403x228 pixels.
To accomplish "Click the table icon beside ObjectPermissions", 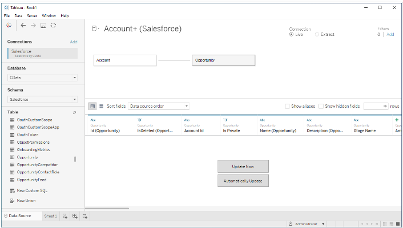I will pyautogui.click(x=12, y=142).
